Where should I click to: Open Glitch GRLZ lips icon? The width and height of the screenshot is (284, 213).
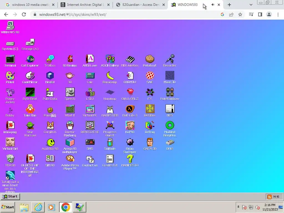[x=130, y=94]
